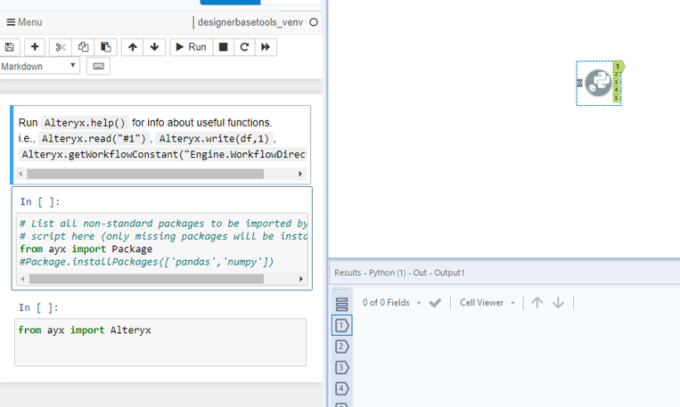Select the Python tool on the canvas
Screen dimensions: 680x407
pyautogui.click(x=598, y=83)
